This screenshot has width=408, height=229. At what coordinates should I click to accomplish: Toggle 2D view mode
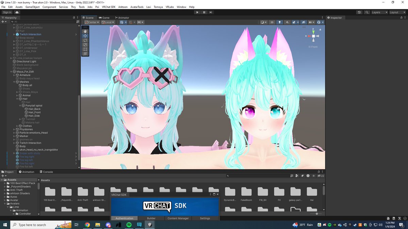pos(272,22)
